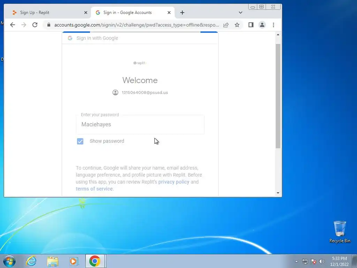Click the Sign in with Google header
This screenshot has height=268, width=357.
(97, 38)
